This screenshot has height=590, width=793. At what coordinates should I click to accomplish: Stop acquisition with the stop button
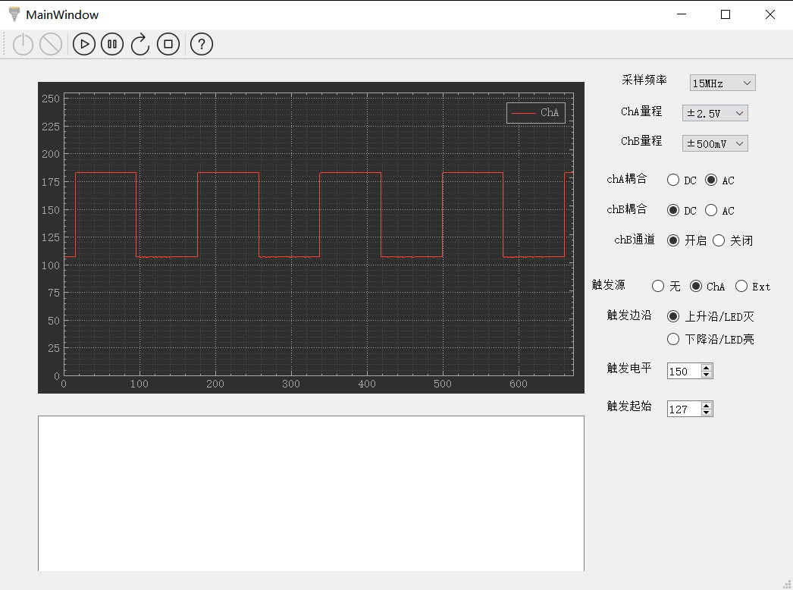tap(168, 44)
